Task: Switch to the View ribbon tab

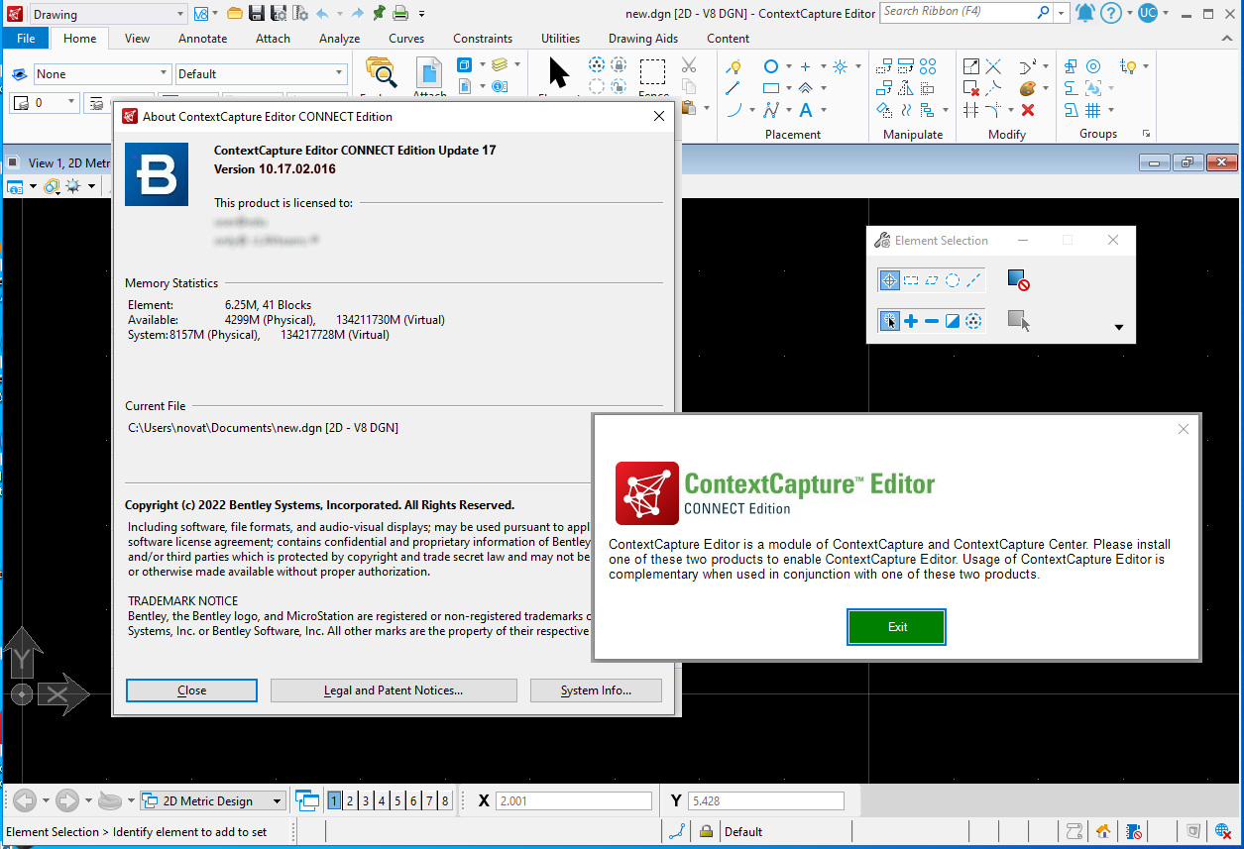Action: tap(138, 39)
